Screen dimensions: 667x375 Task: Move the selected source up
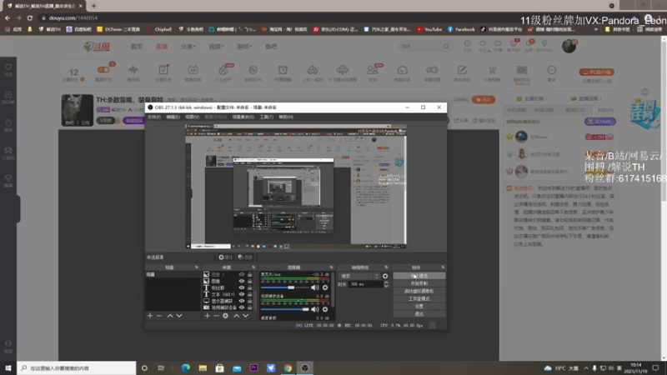(x=237, y=316)
